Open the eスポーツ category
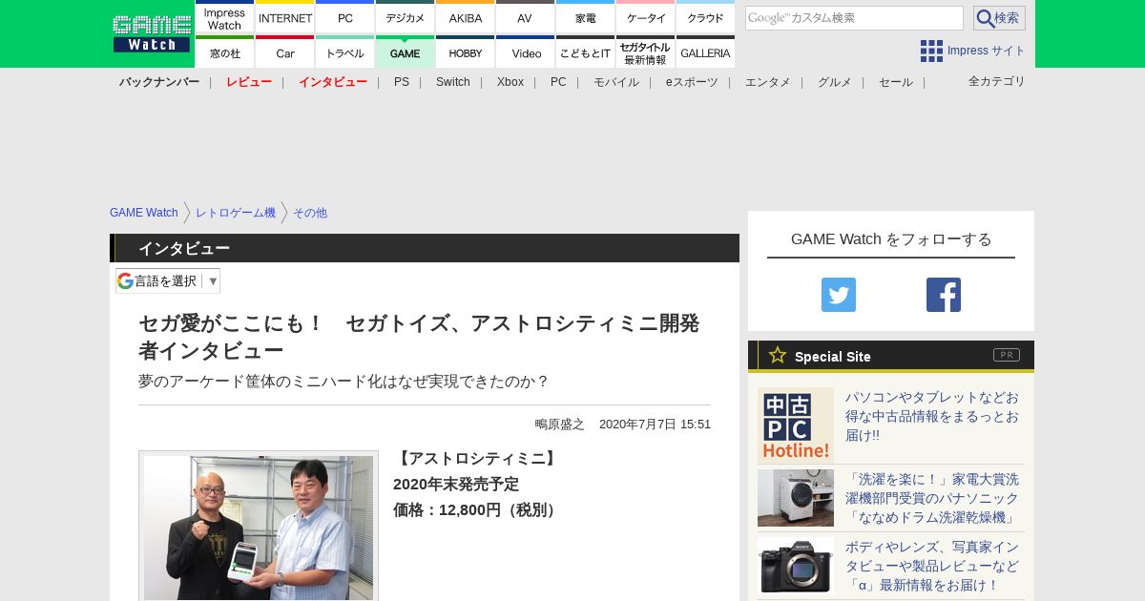 pyautogui.click(x=692, y=82)
